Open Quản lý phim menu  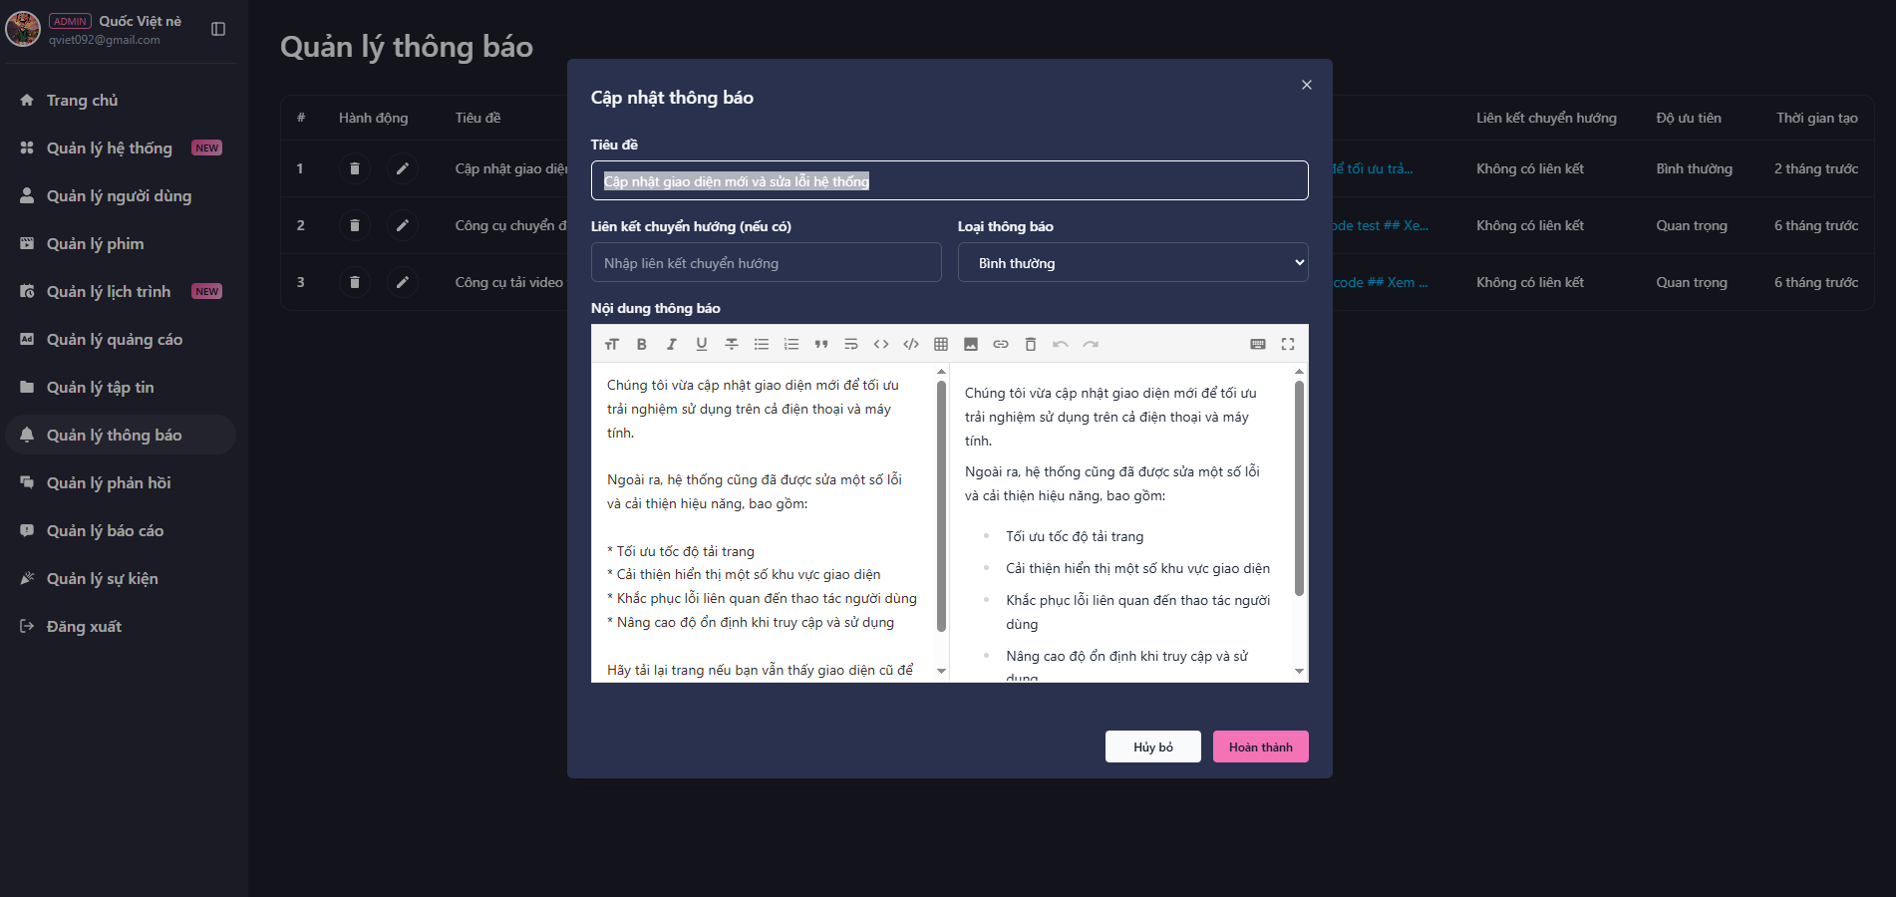(121, 243)
